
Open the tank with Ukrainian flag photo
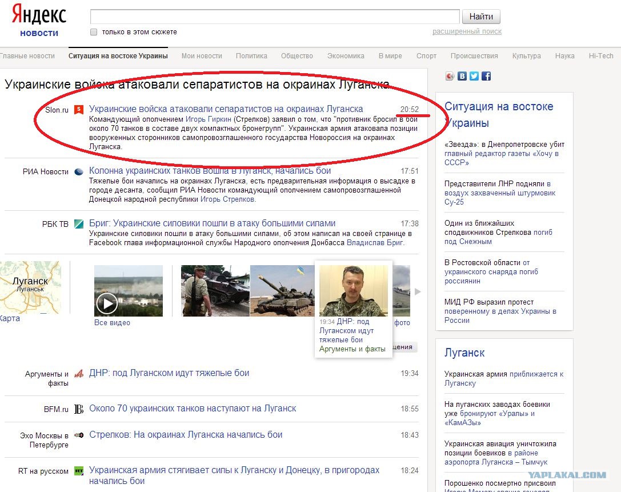pos(282,291)
